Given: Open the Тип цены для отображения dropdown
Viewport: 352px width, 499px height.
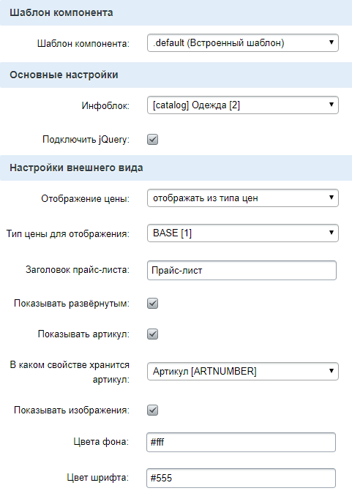Looking at the screenshot, I should [242, 233].
